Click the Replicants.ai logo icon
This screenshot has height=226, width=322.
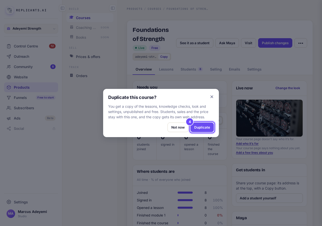[10, 10]
